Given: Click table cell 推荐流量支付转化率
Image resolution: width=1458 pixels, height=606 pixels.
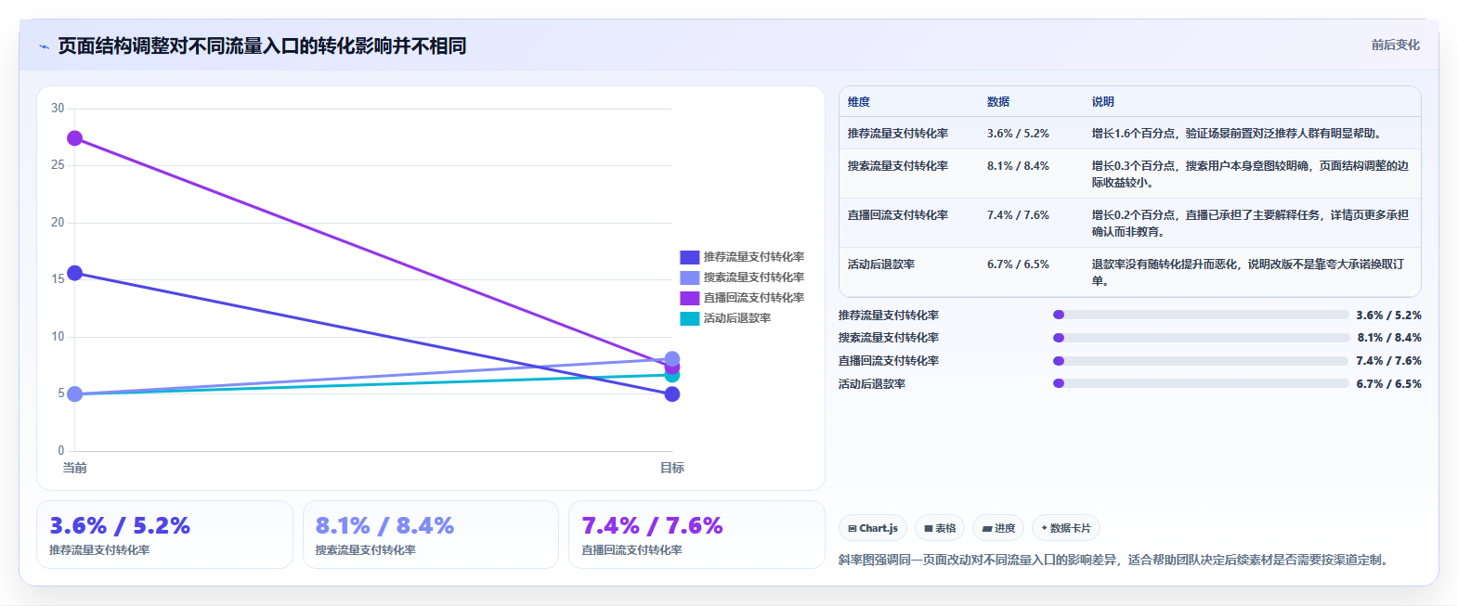Looking at the screenshot, I should click(x=898, y=134).
